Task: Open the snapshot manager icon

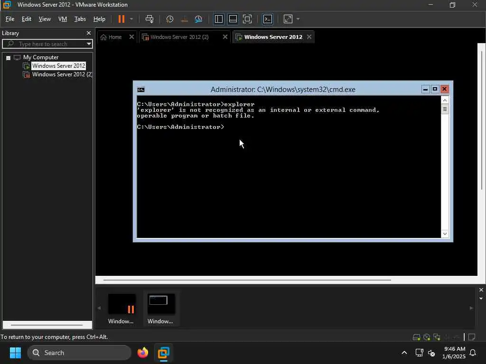Action: tap(198, 19)
